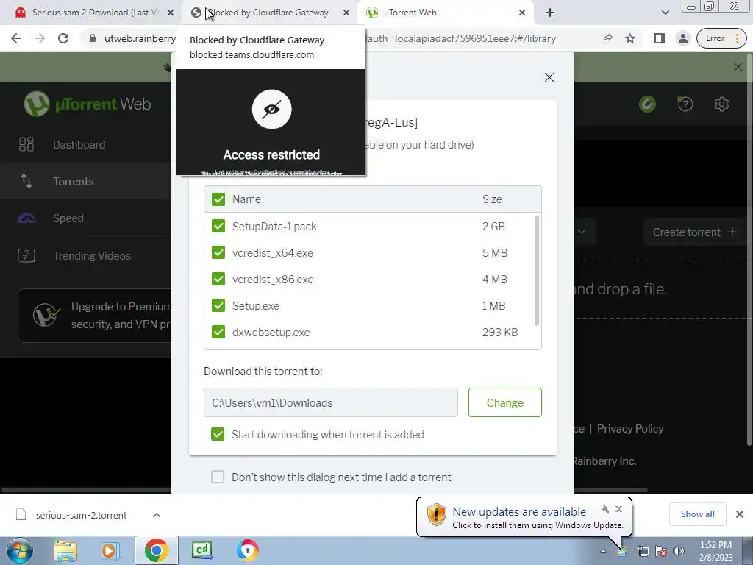
Task: Uncheck dxwebsetup.exe file
Action: pos(218,332)
